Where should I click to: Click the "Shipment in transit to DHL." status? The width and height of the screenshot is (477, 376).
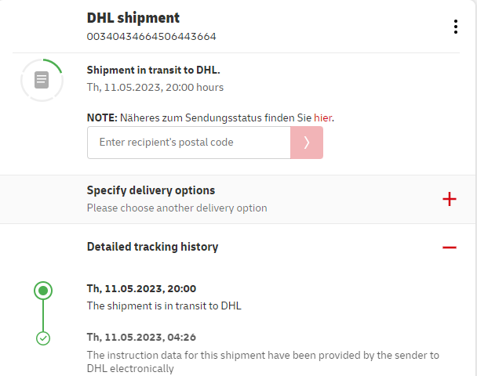[x=153, y=70]
